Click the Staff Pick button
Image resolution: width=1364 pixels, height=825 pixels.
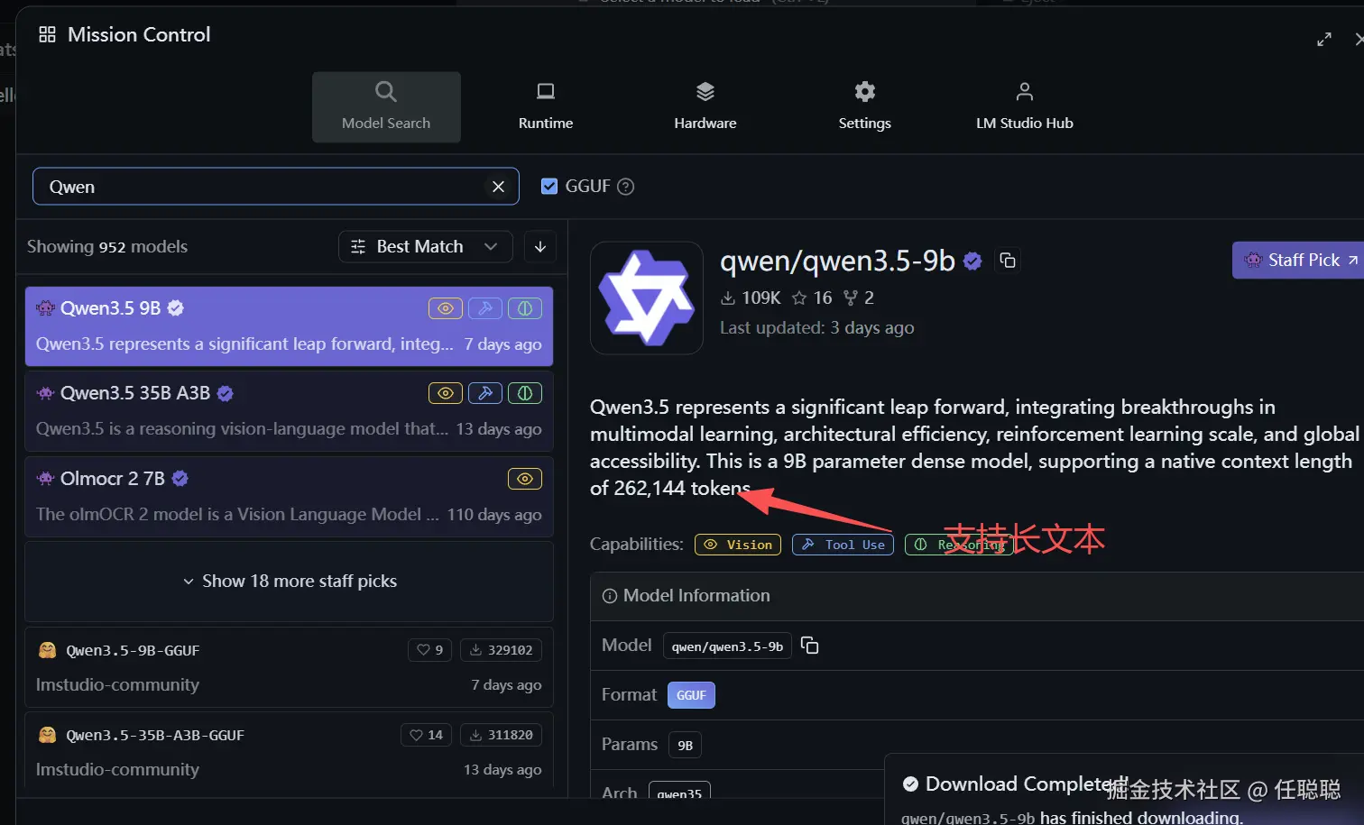[1299, 260]
